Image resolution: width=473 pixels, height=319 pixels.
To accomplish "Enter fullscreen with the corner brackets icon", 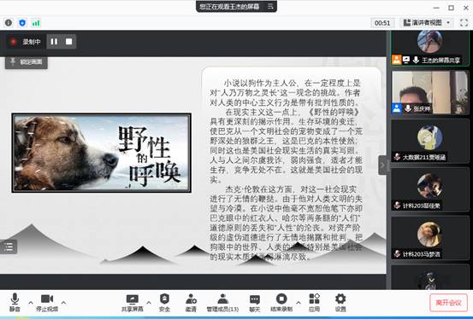I will (x=464, y=23).
